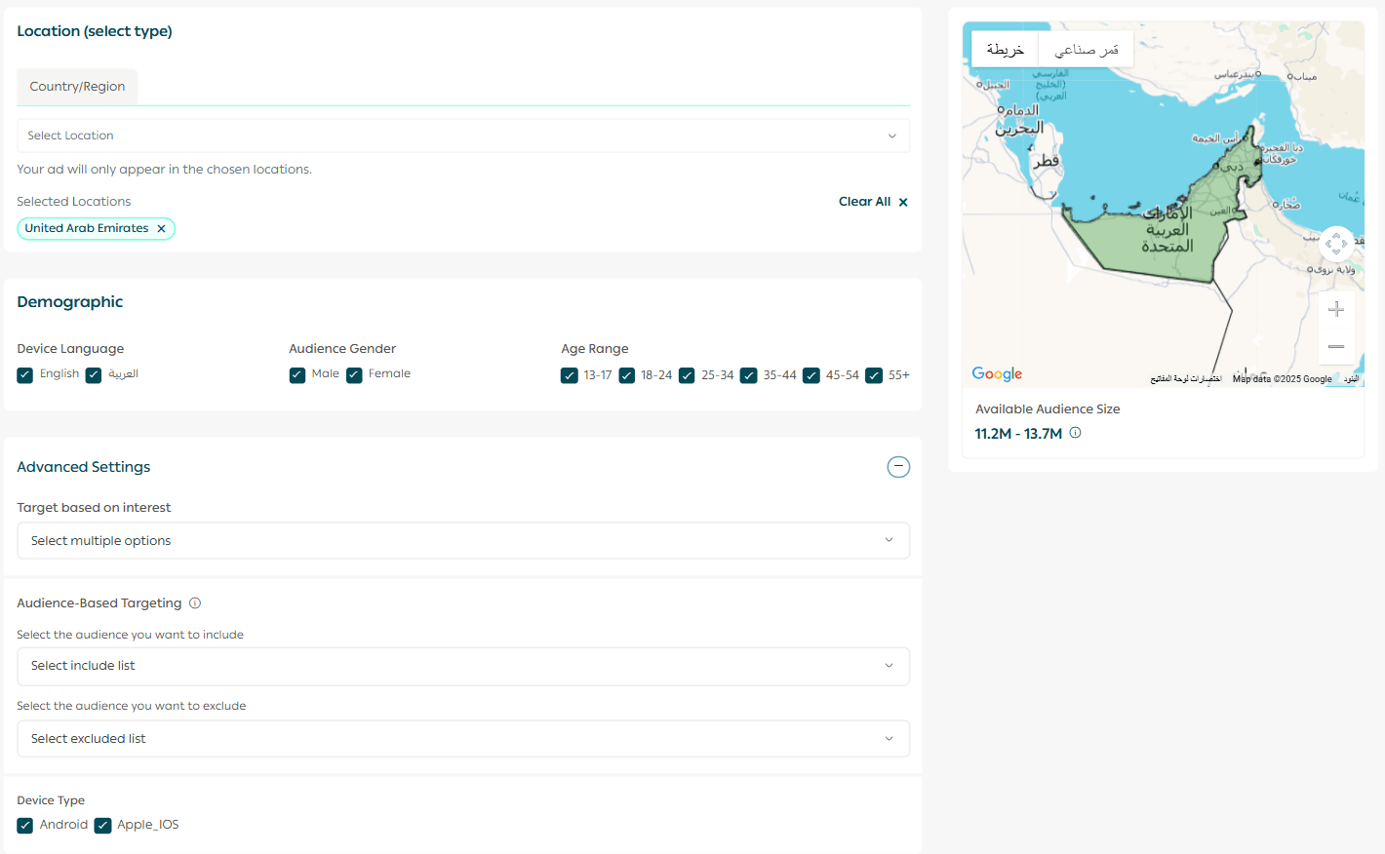The image size is (1385, 854).
Task: Switch map to satellite view tab
Action: coord(1086,49)
